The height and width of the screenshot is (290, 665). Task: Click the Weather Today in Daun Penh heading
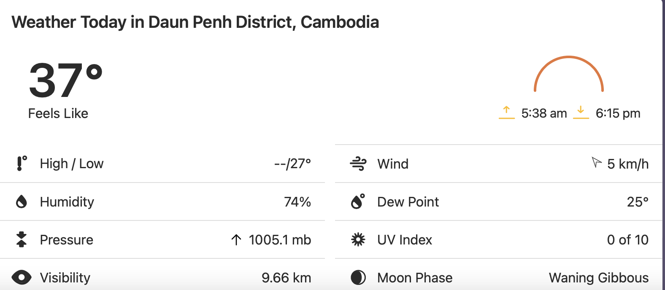195,22
